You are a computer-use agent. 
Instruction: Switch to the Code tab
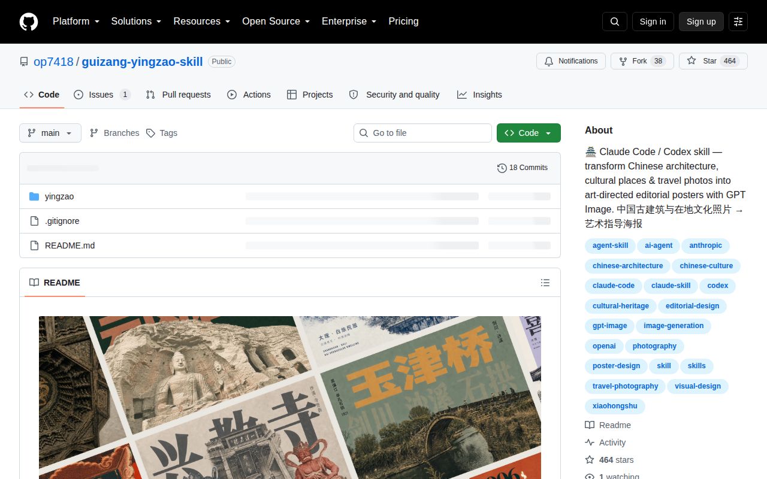[x=41, y=95]
